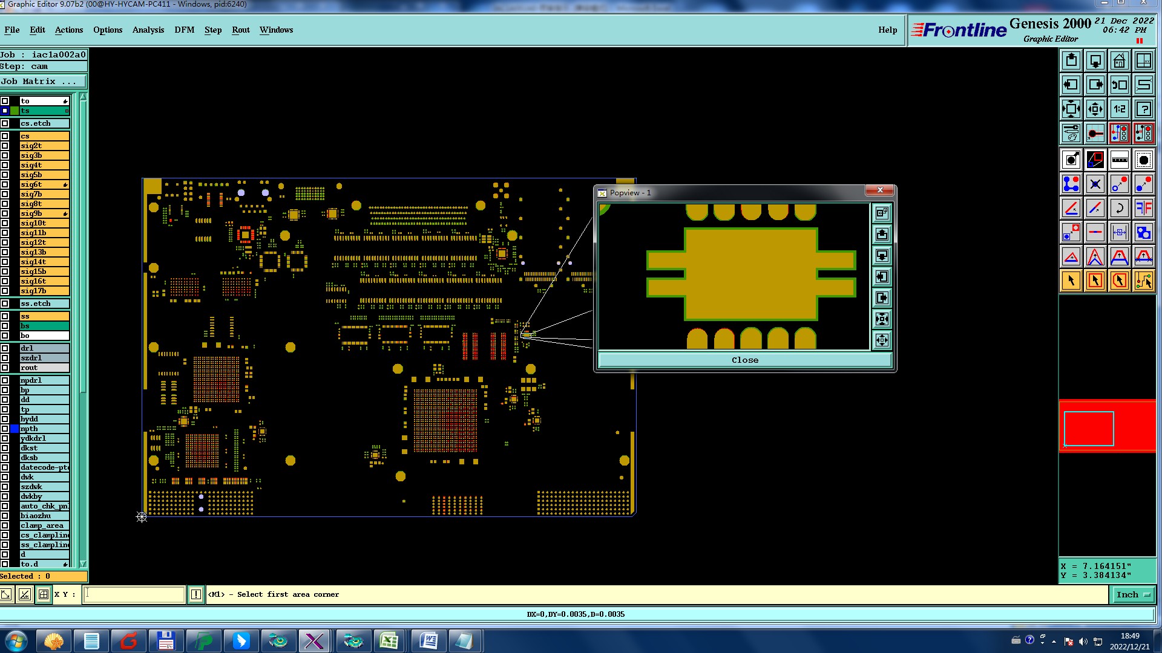Screen dimensions: 1162x653
Task: Click the pan up icon in main toolbar
Action: pyautogui.click(x=1071, y=60)
